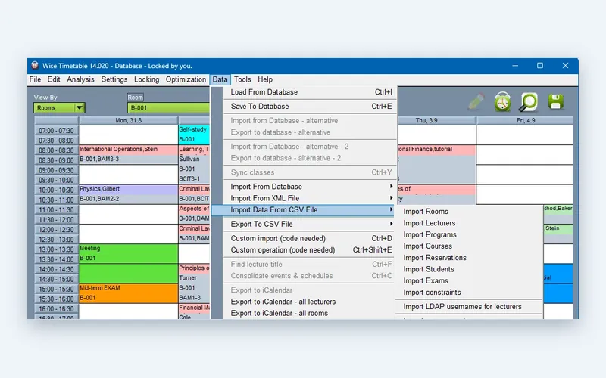606x378 pixels.
Task: Open the View By Rooms dropdown
Action: [x=59, y=107]
